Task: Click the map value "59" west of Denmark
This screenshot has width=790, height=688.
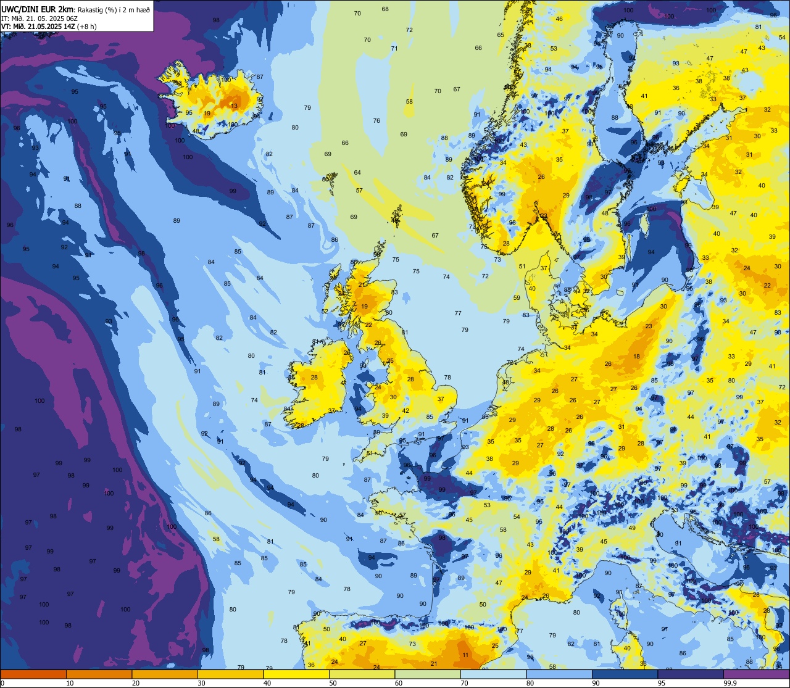Action: [517, 298]
